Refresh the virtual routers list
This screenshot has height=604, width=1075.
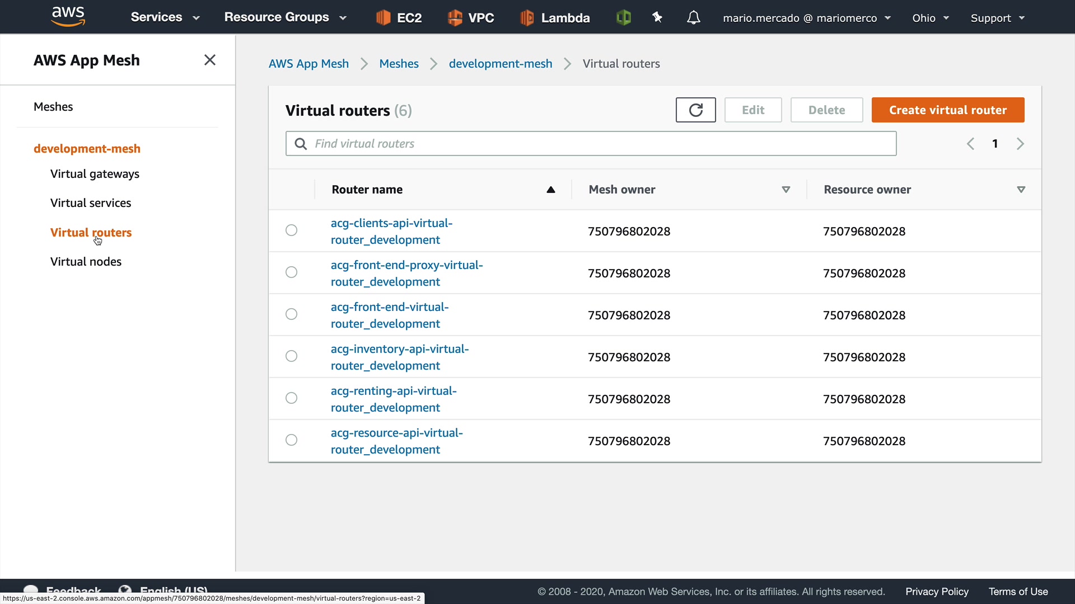695,110
